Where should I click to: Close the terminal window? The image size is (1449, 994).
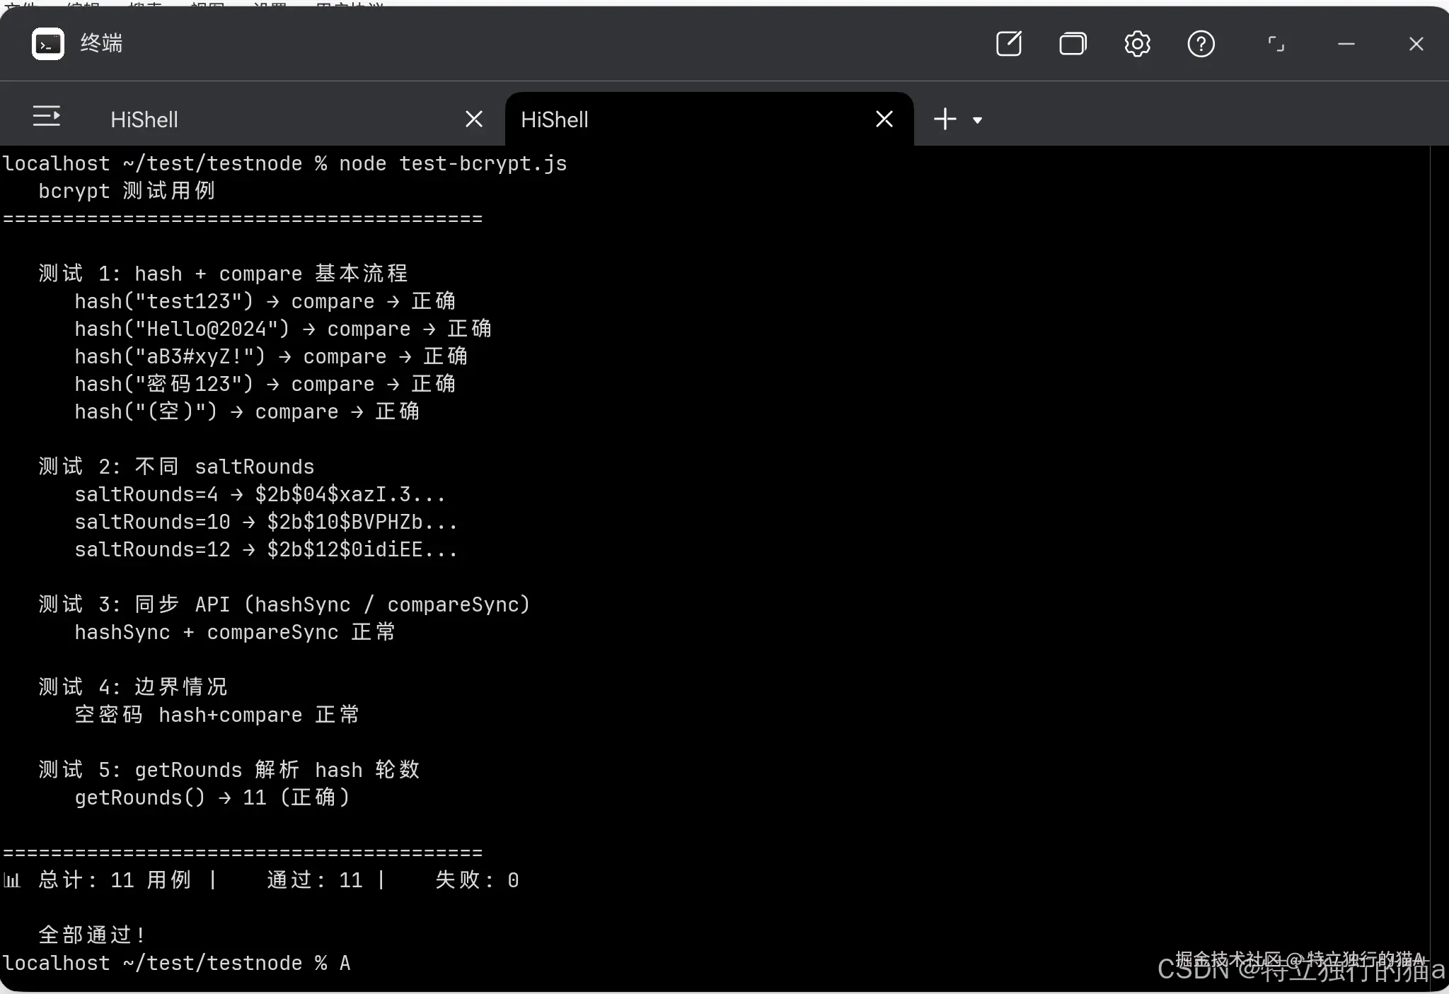[x=1416, y=44]
